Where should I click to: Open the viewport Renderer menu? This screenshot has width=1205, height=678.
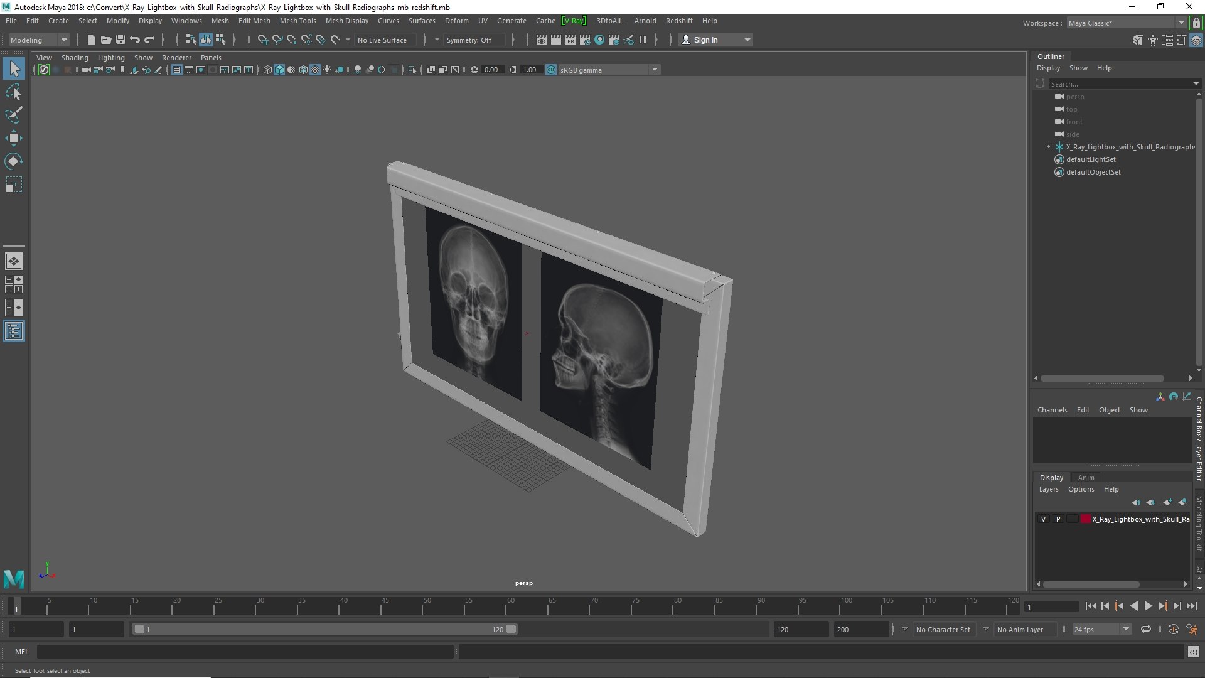(x=176, y=58)
